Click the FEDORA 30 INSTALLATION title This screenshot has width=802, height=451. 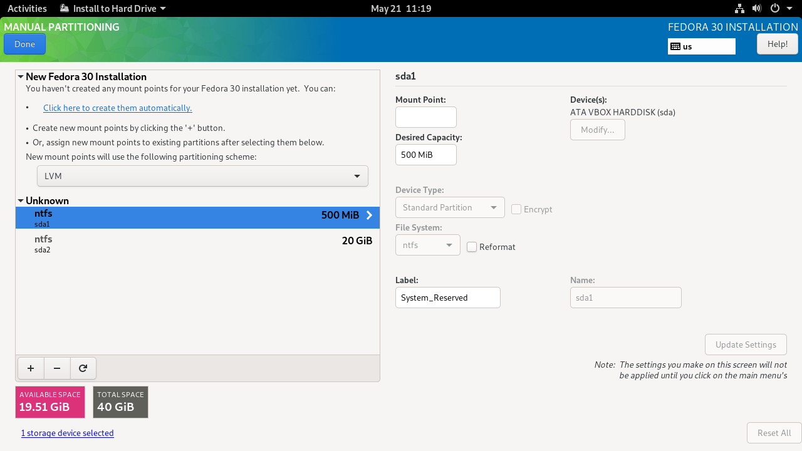[x=733, y=27]
